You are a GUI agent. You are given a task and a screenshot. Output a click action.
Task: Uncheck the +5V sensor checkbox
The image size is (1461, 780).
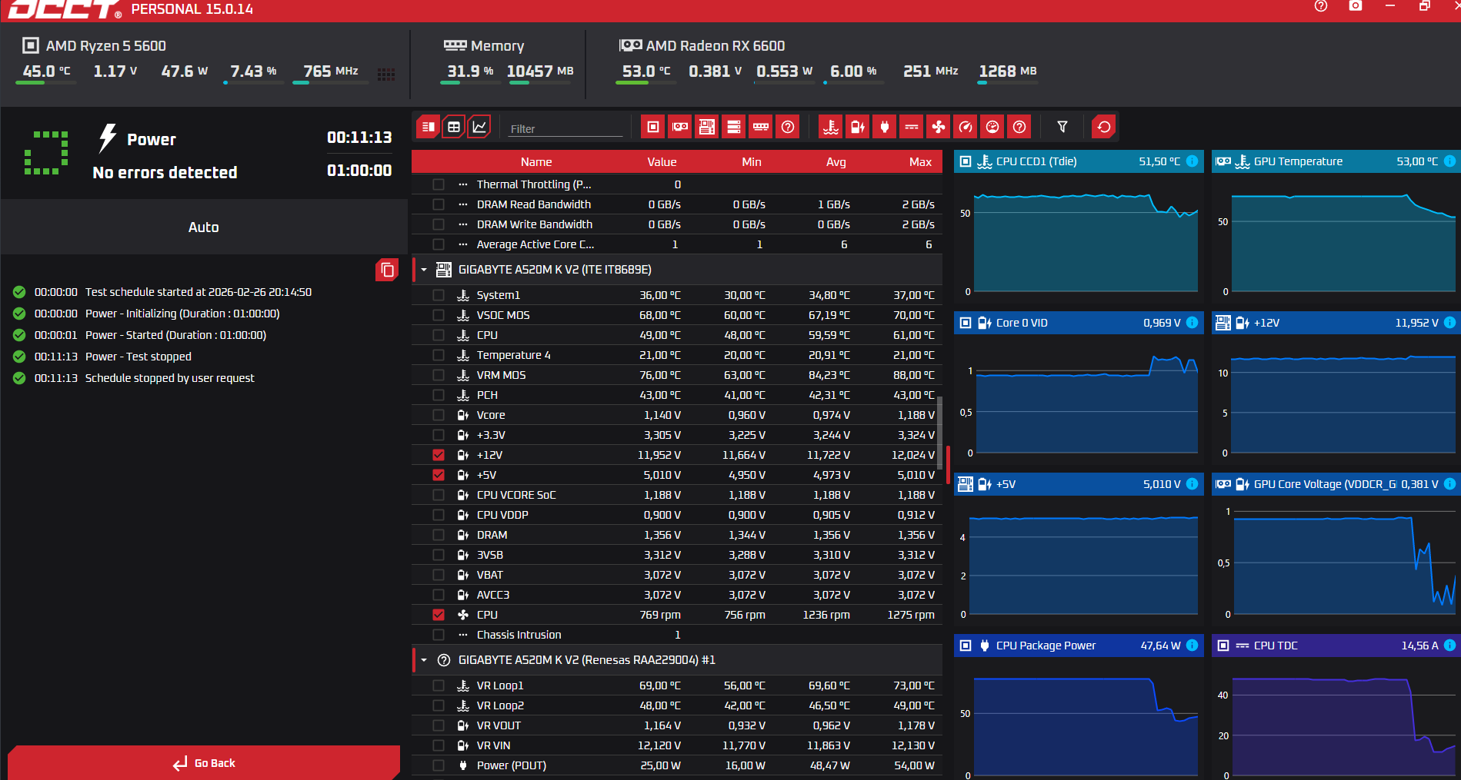click(x=439, y=475)
